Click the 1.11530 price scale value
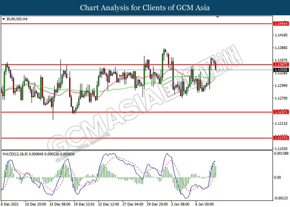The width and height of the screenshot is (290, 207). pyautogui.click(x=281, y=149)
